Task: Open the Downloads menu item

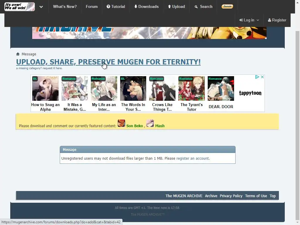Action: click(146, 6)
